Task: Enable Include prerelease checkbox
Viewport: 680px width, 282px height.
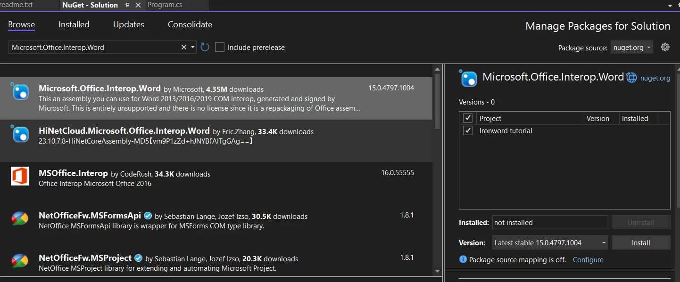Action: pyautogui.click(x=220, y=47)
